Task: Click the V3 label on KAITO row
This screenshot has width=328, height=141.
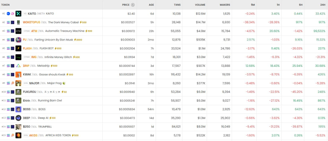Action: pos(25,14)
